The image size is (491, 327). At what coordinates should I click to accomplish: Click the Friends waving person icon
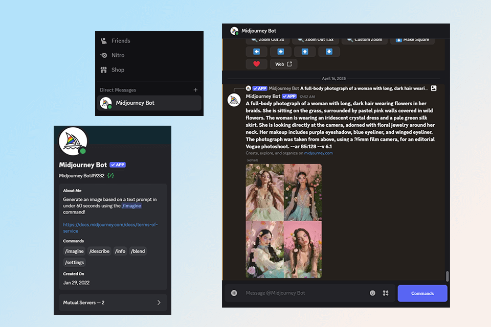[x=104, y=41]
